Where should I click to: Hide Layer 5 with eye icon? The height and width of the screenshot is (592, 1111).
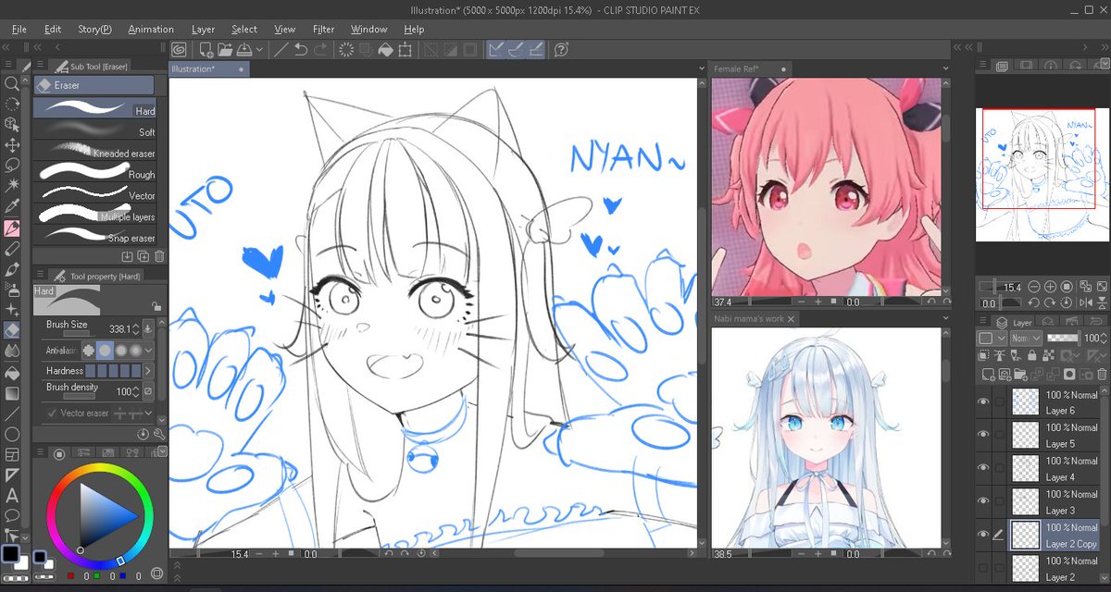pos(983,434)
